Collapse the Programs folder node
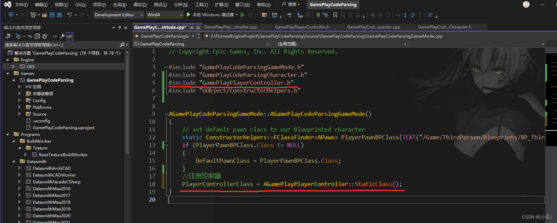Screen dimensions: 557x223 [x=7, y=135]
